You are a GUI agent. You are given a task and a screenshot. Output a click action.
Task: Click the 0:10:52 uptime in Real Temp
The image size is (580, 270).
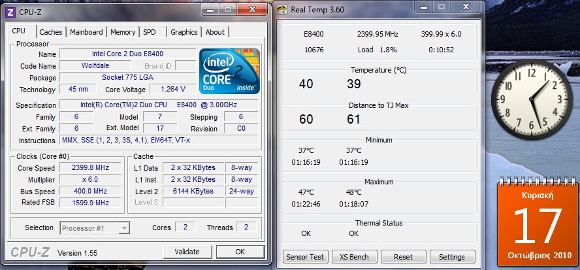pyautogui.click(x=442, y=50)
